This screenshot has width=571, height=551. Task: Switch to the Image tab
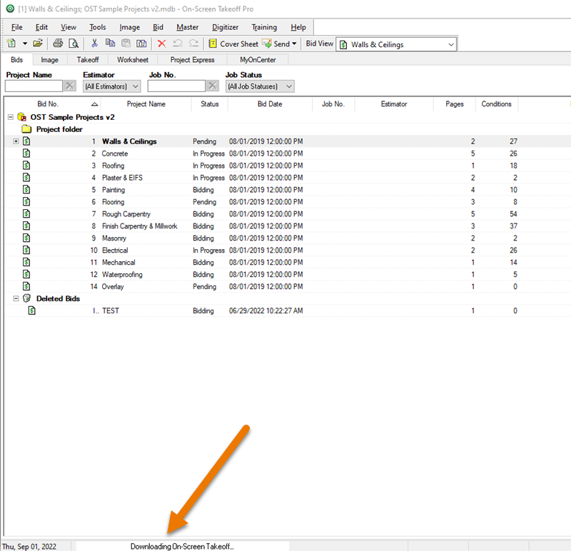click(49, 60)
